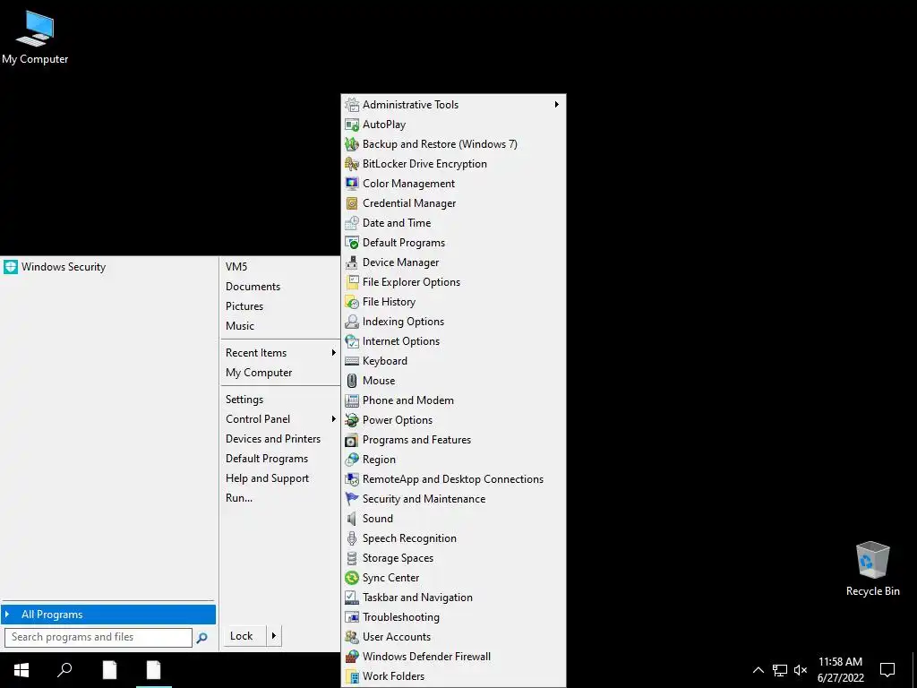Show hidden icons in system tray

pos(758,670)
